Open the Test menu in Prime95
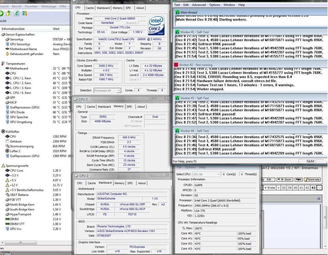This screenshot has width=328, height=255. pyautogui.click(x=177, y=5)
